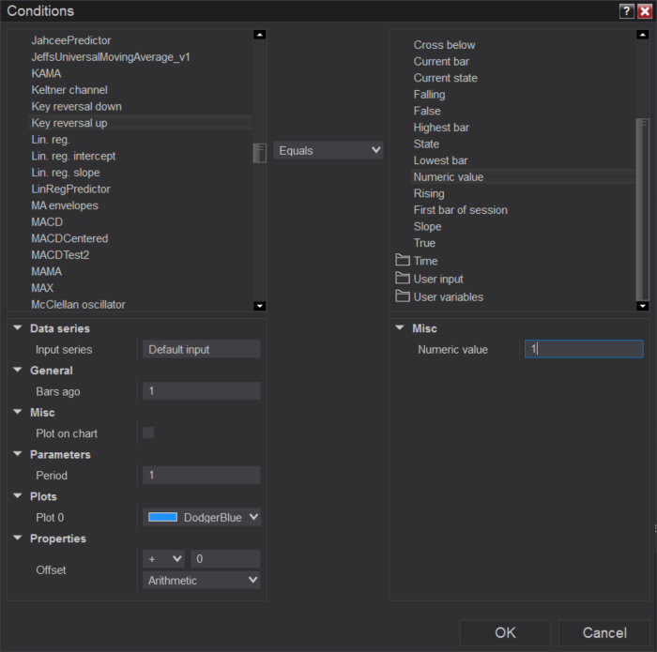Select MA envelopes indicator
This screenshot has height=652, width=657.
click(x=65, y=205)
